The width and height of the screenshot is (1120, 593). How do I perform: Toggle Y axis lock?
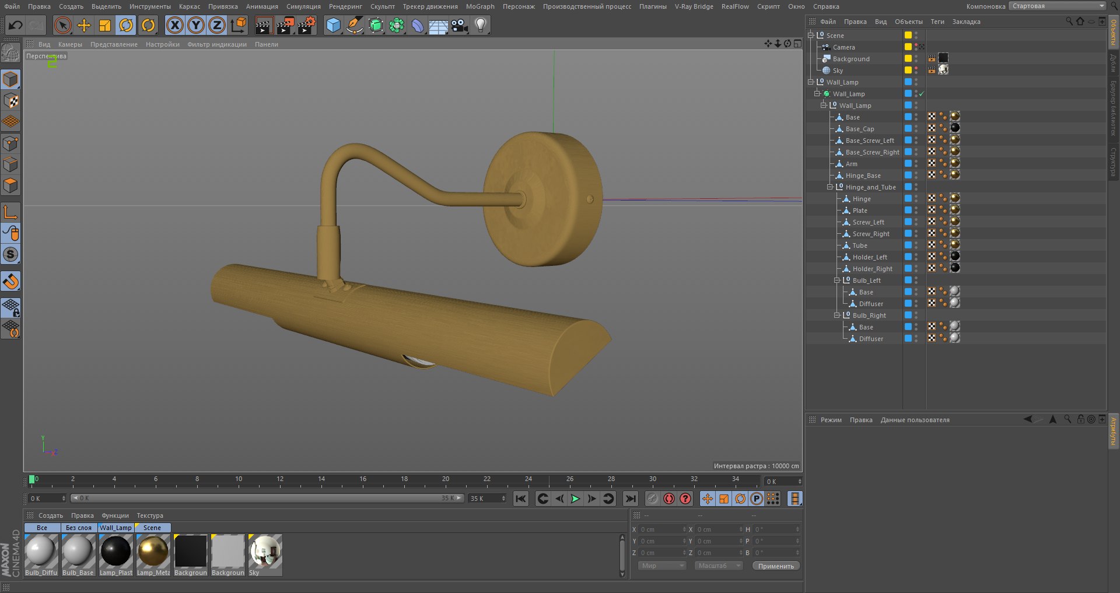(x=196, y=25)
